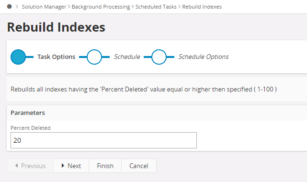Proceed with the Next button
The height and width of the screenshot is (182, 307).
click(71, 166)
